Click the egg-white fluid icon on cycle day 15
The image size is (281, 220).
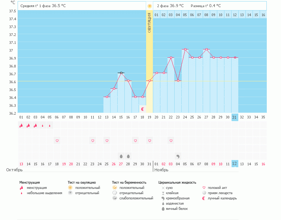coord(121,156)
